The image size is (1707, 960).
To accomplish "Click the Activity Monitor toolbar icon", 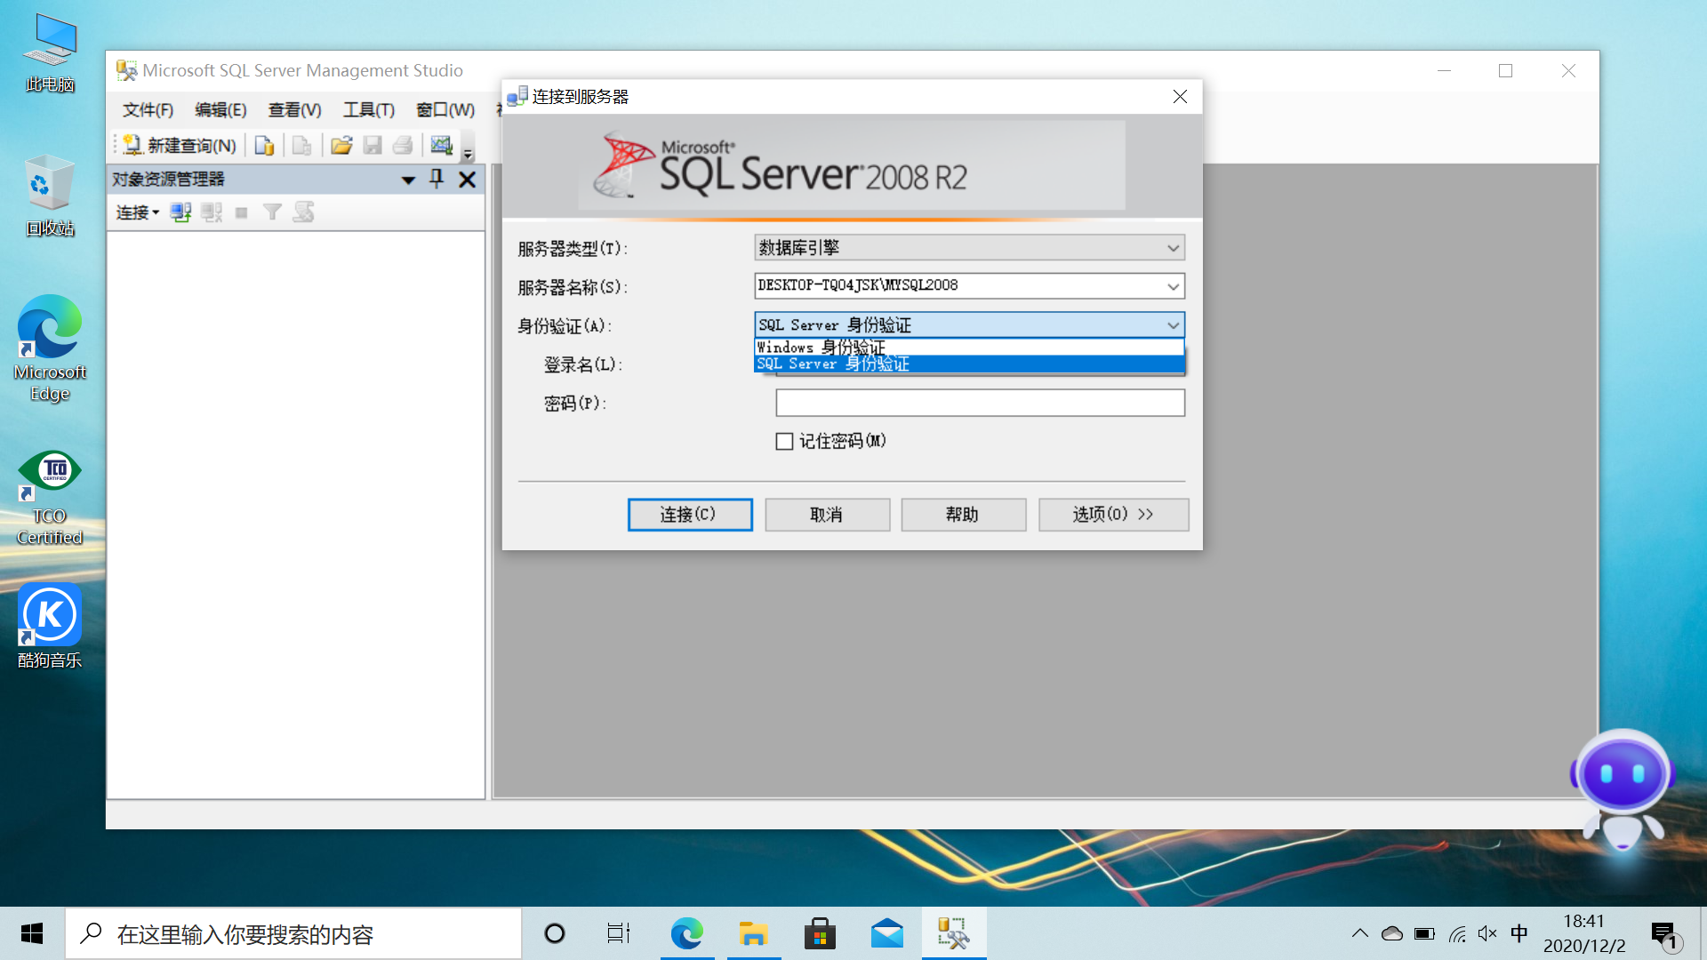I will 442,145.
